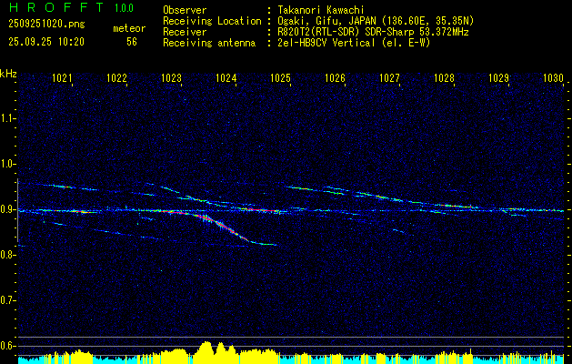Click the 1024 time axis marker
The height and width of the screenshot is (364, 572).
point(226,77)
